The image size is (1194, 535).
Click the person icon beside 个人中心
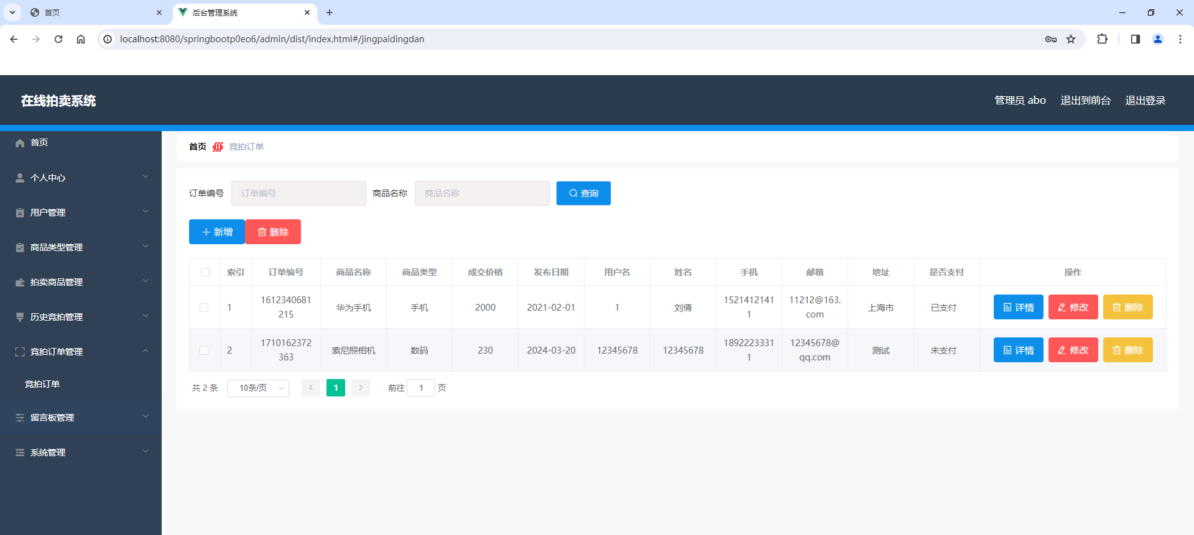tap(20, 178)
